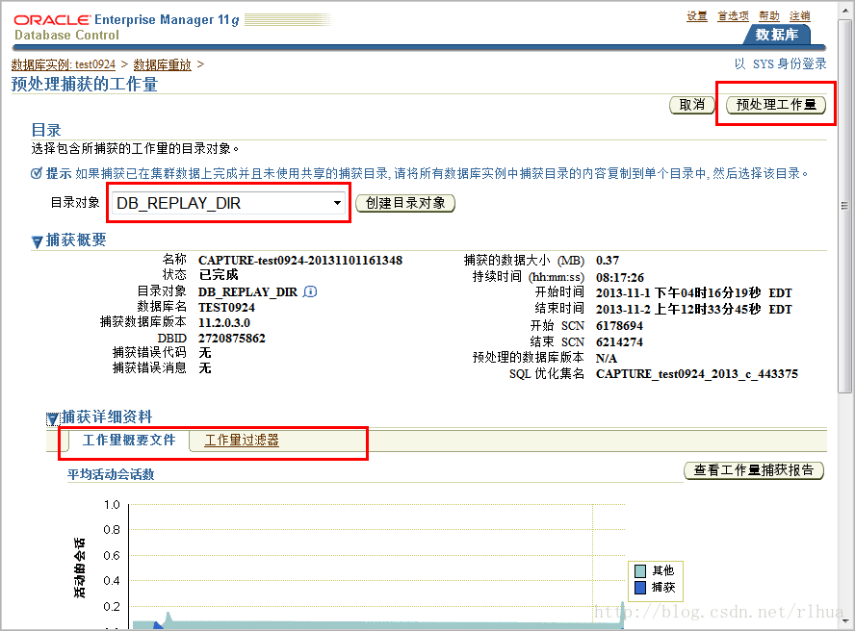Click the duration value 08:17:26
The image size is (855, 631).
pyautogui.click(x=620, y=277)
